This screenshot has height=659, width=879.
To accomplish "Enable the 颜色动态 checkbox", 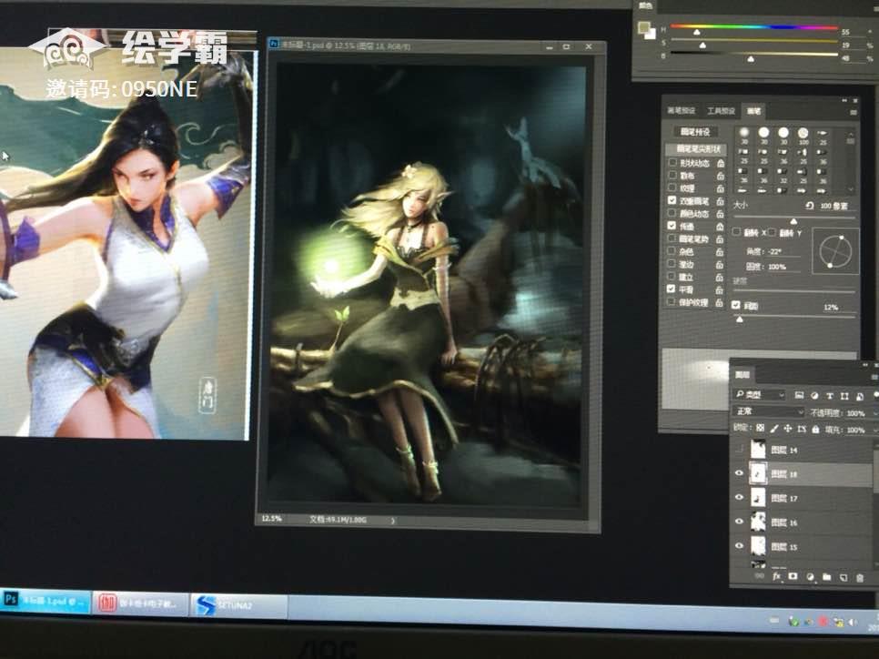I will pyautogui.click(x=672, y=213).
